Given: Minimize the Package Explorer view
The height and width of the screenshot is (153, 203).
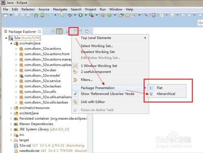Looking at the screenshot, I should coord(81,31).
